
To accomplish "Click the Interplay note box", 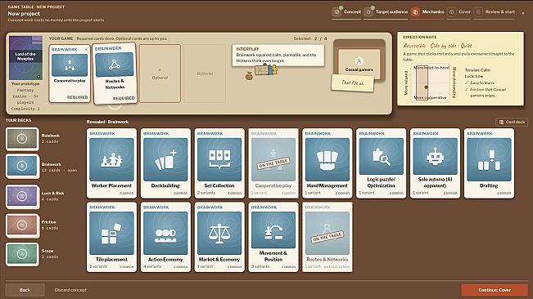I will coord(278,55).
